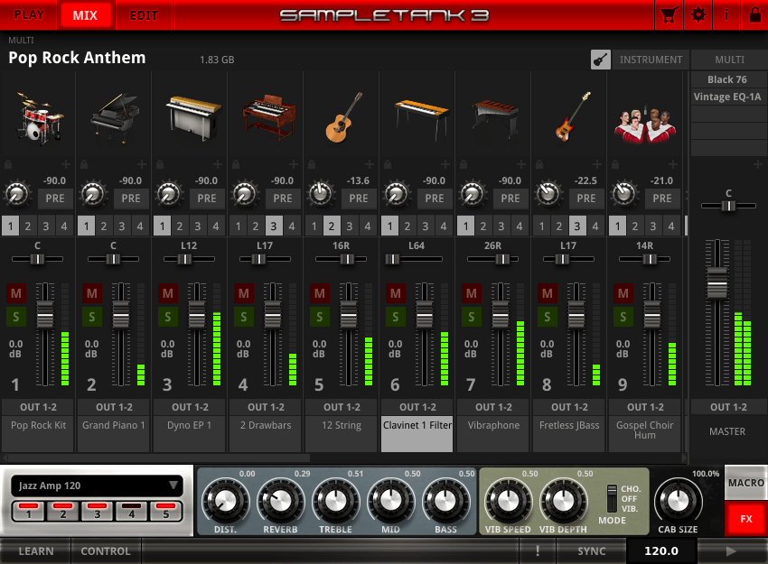768x564 pixels.
Task: Click the guitar icon beside INSTRUMENT
Action: [x=601, y=60]
